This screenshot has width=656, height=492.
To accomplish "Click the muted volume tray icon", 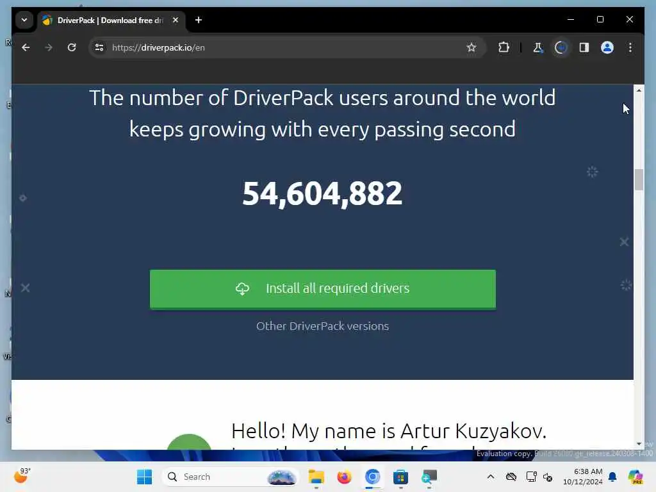I will coord(548,477).
